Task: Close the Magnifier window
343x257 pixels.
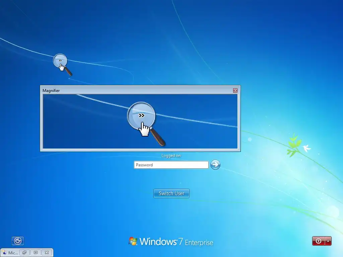Action: (x=235, y=90)
